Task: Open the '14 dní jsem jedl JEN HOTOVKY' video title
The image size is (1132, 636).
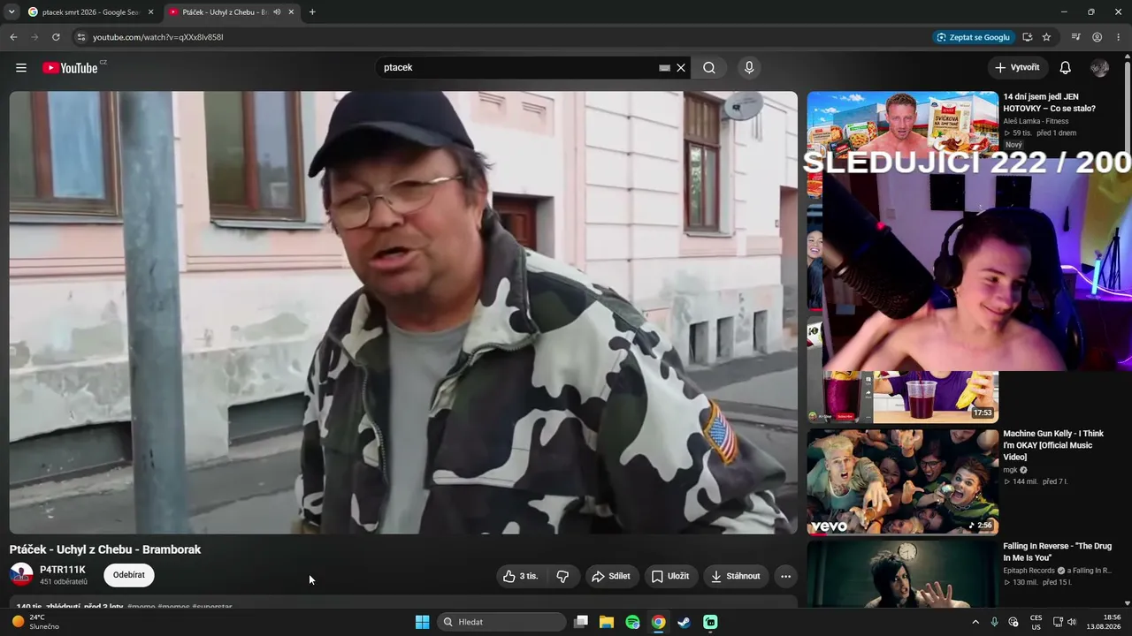Action: pos(1051,102)
